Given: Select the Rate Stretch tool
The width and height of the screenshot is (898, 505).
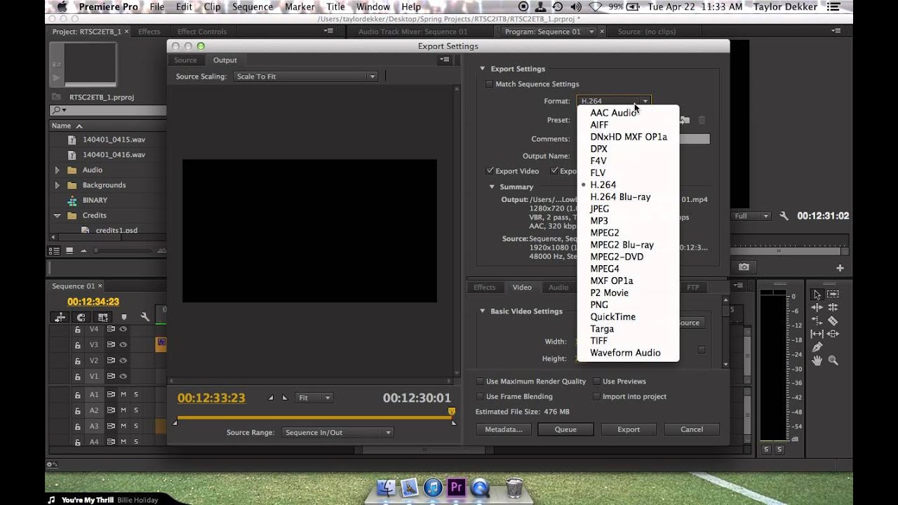Looking at the screenshot, I should click(817, 321).
